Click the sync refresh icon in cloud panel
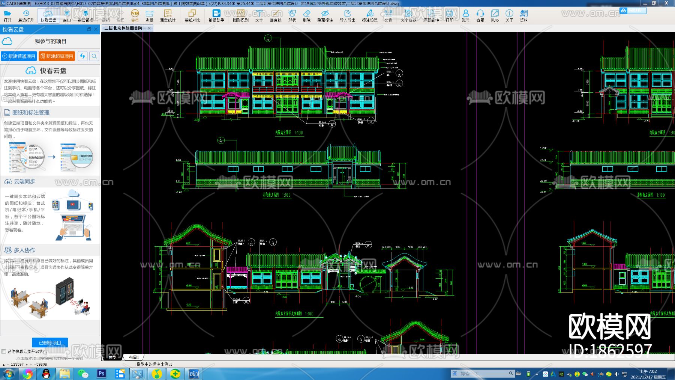 pyautogui.click(x=82, y=56)
